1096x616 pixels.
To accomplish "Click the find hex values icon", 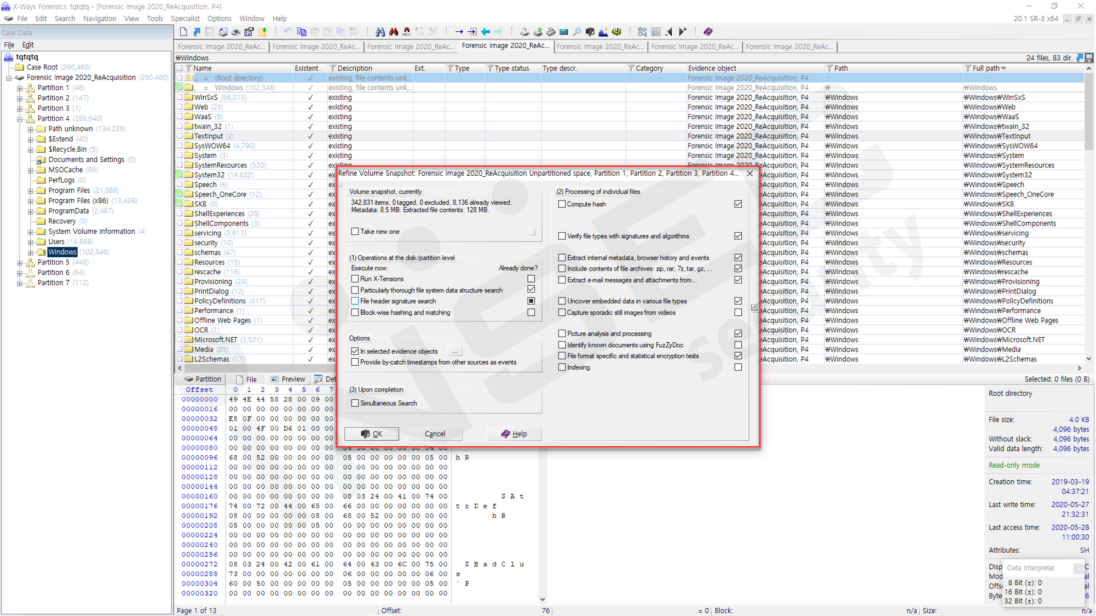I will click(x=407, y=32).
